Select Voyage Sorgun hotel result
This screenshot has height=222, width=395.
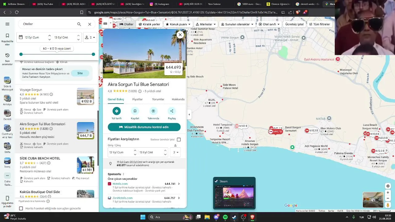click(57, 101)
